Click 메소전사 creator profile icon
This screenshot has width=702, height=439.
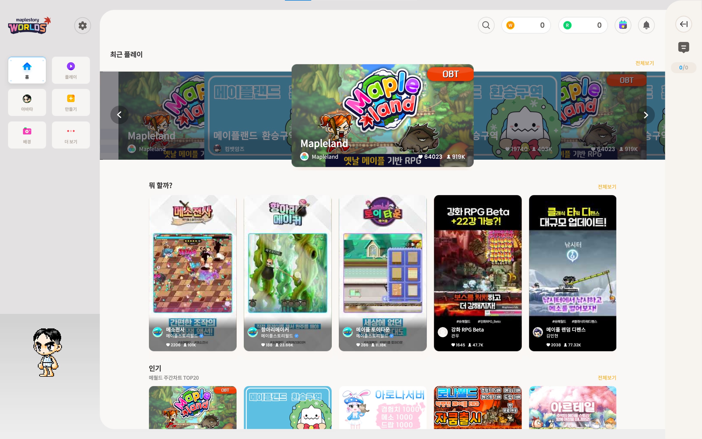click(x=157, y=332)
